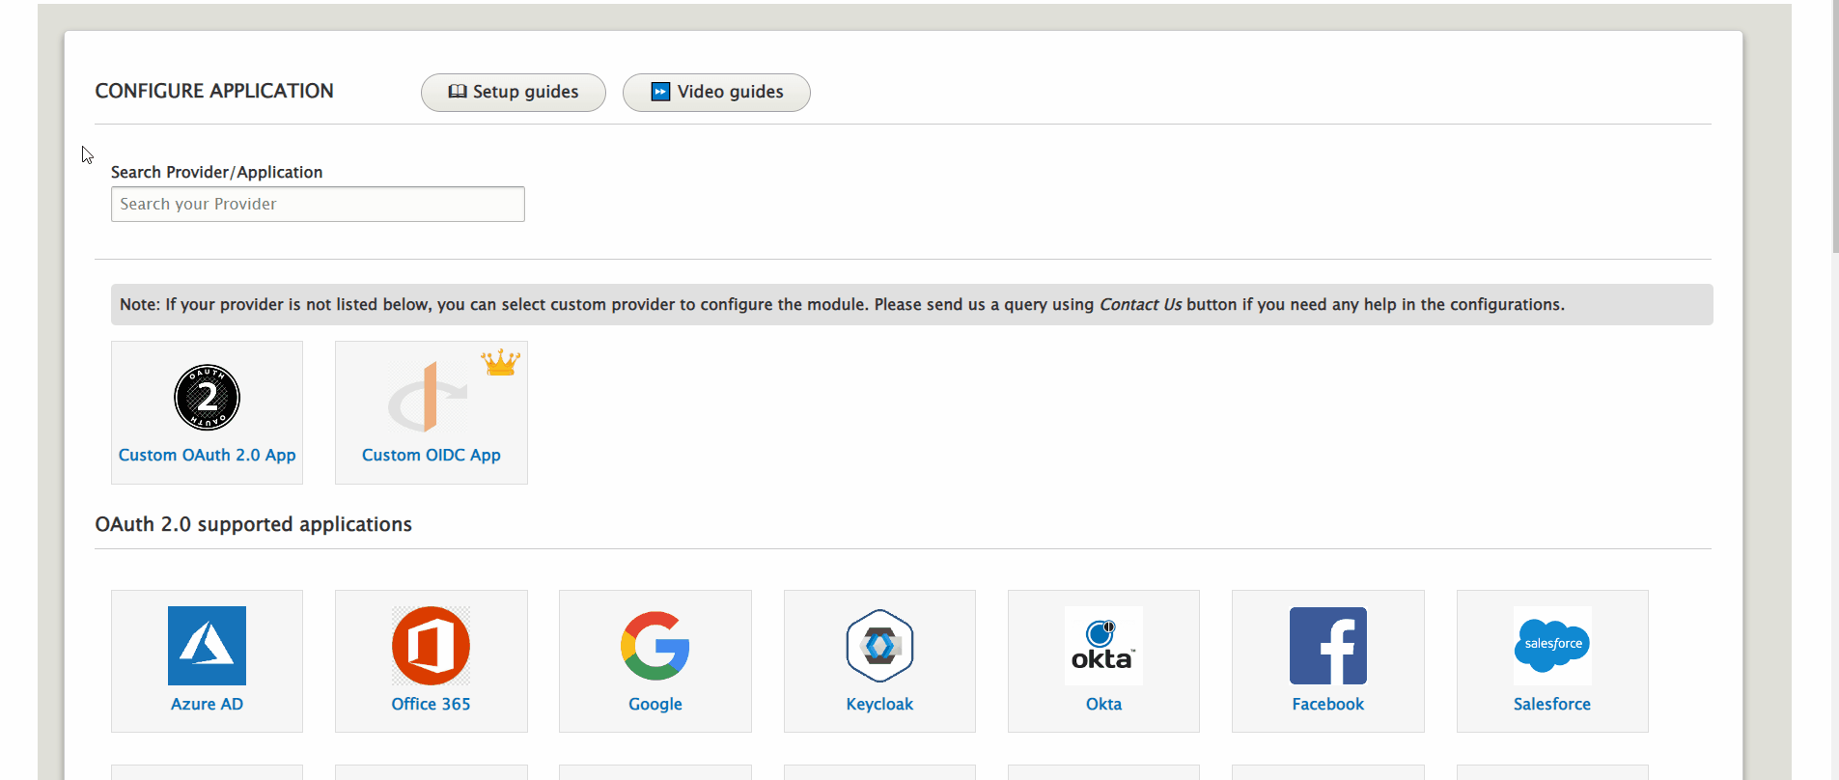Choose the Keycloak logo

click(879, 645)
